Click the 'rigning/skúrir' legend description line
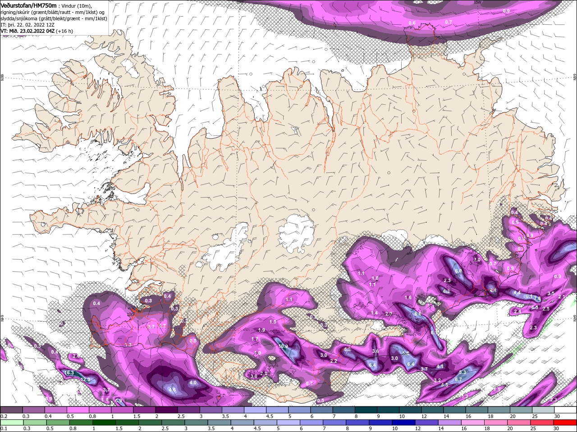Viewport: 577px width, 432px height. pyautogui.click(x=52, y=12)
